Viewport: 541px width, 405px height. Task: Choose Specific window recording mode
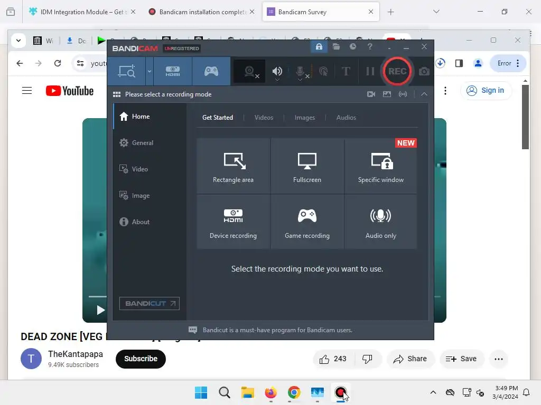pos(380,166)
